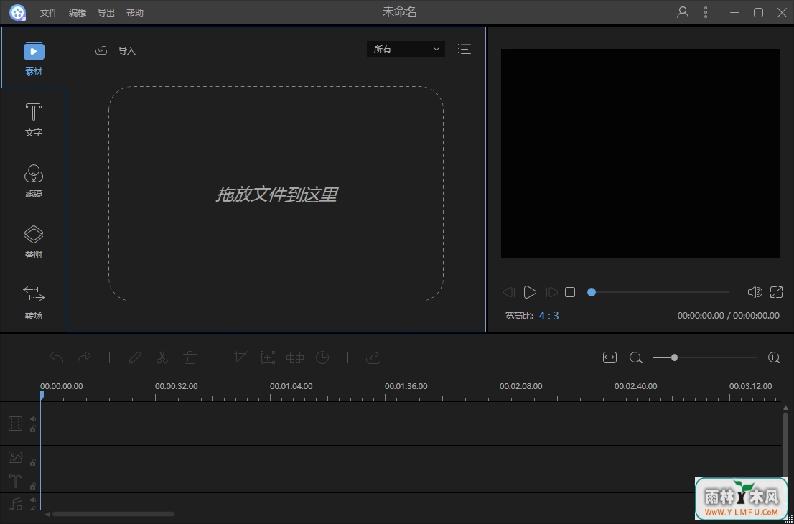Click the fit-timeline-to-width icon
The image size is (794, 524).
609,357
